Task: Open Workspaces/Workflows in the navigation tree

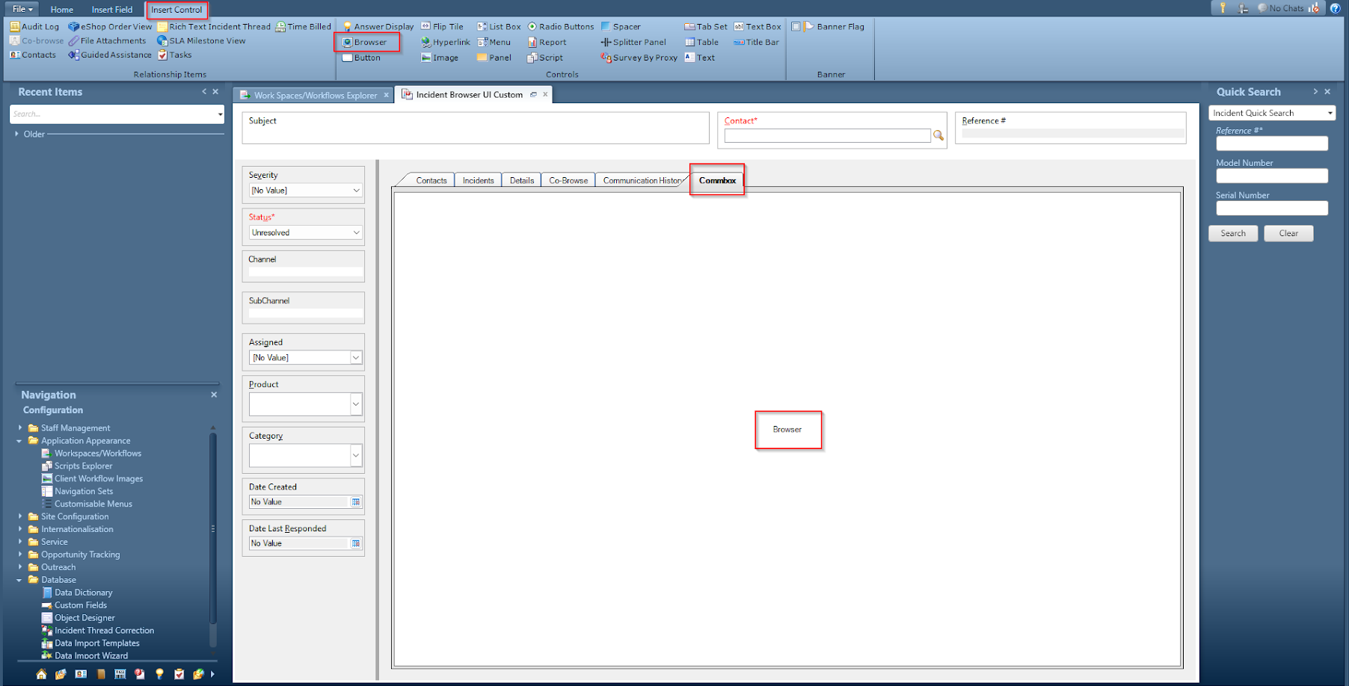Action: tap(97, 454)
